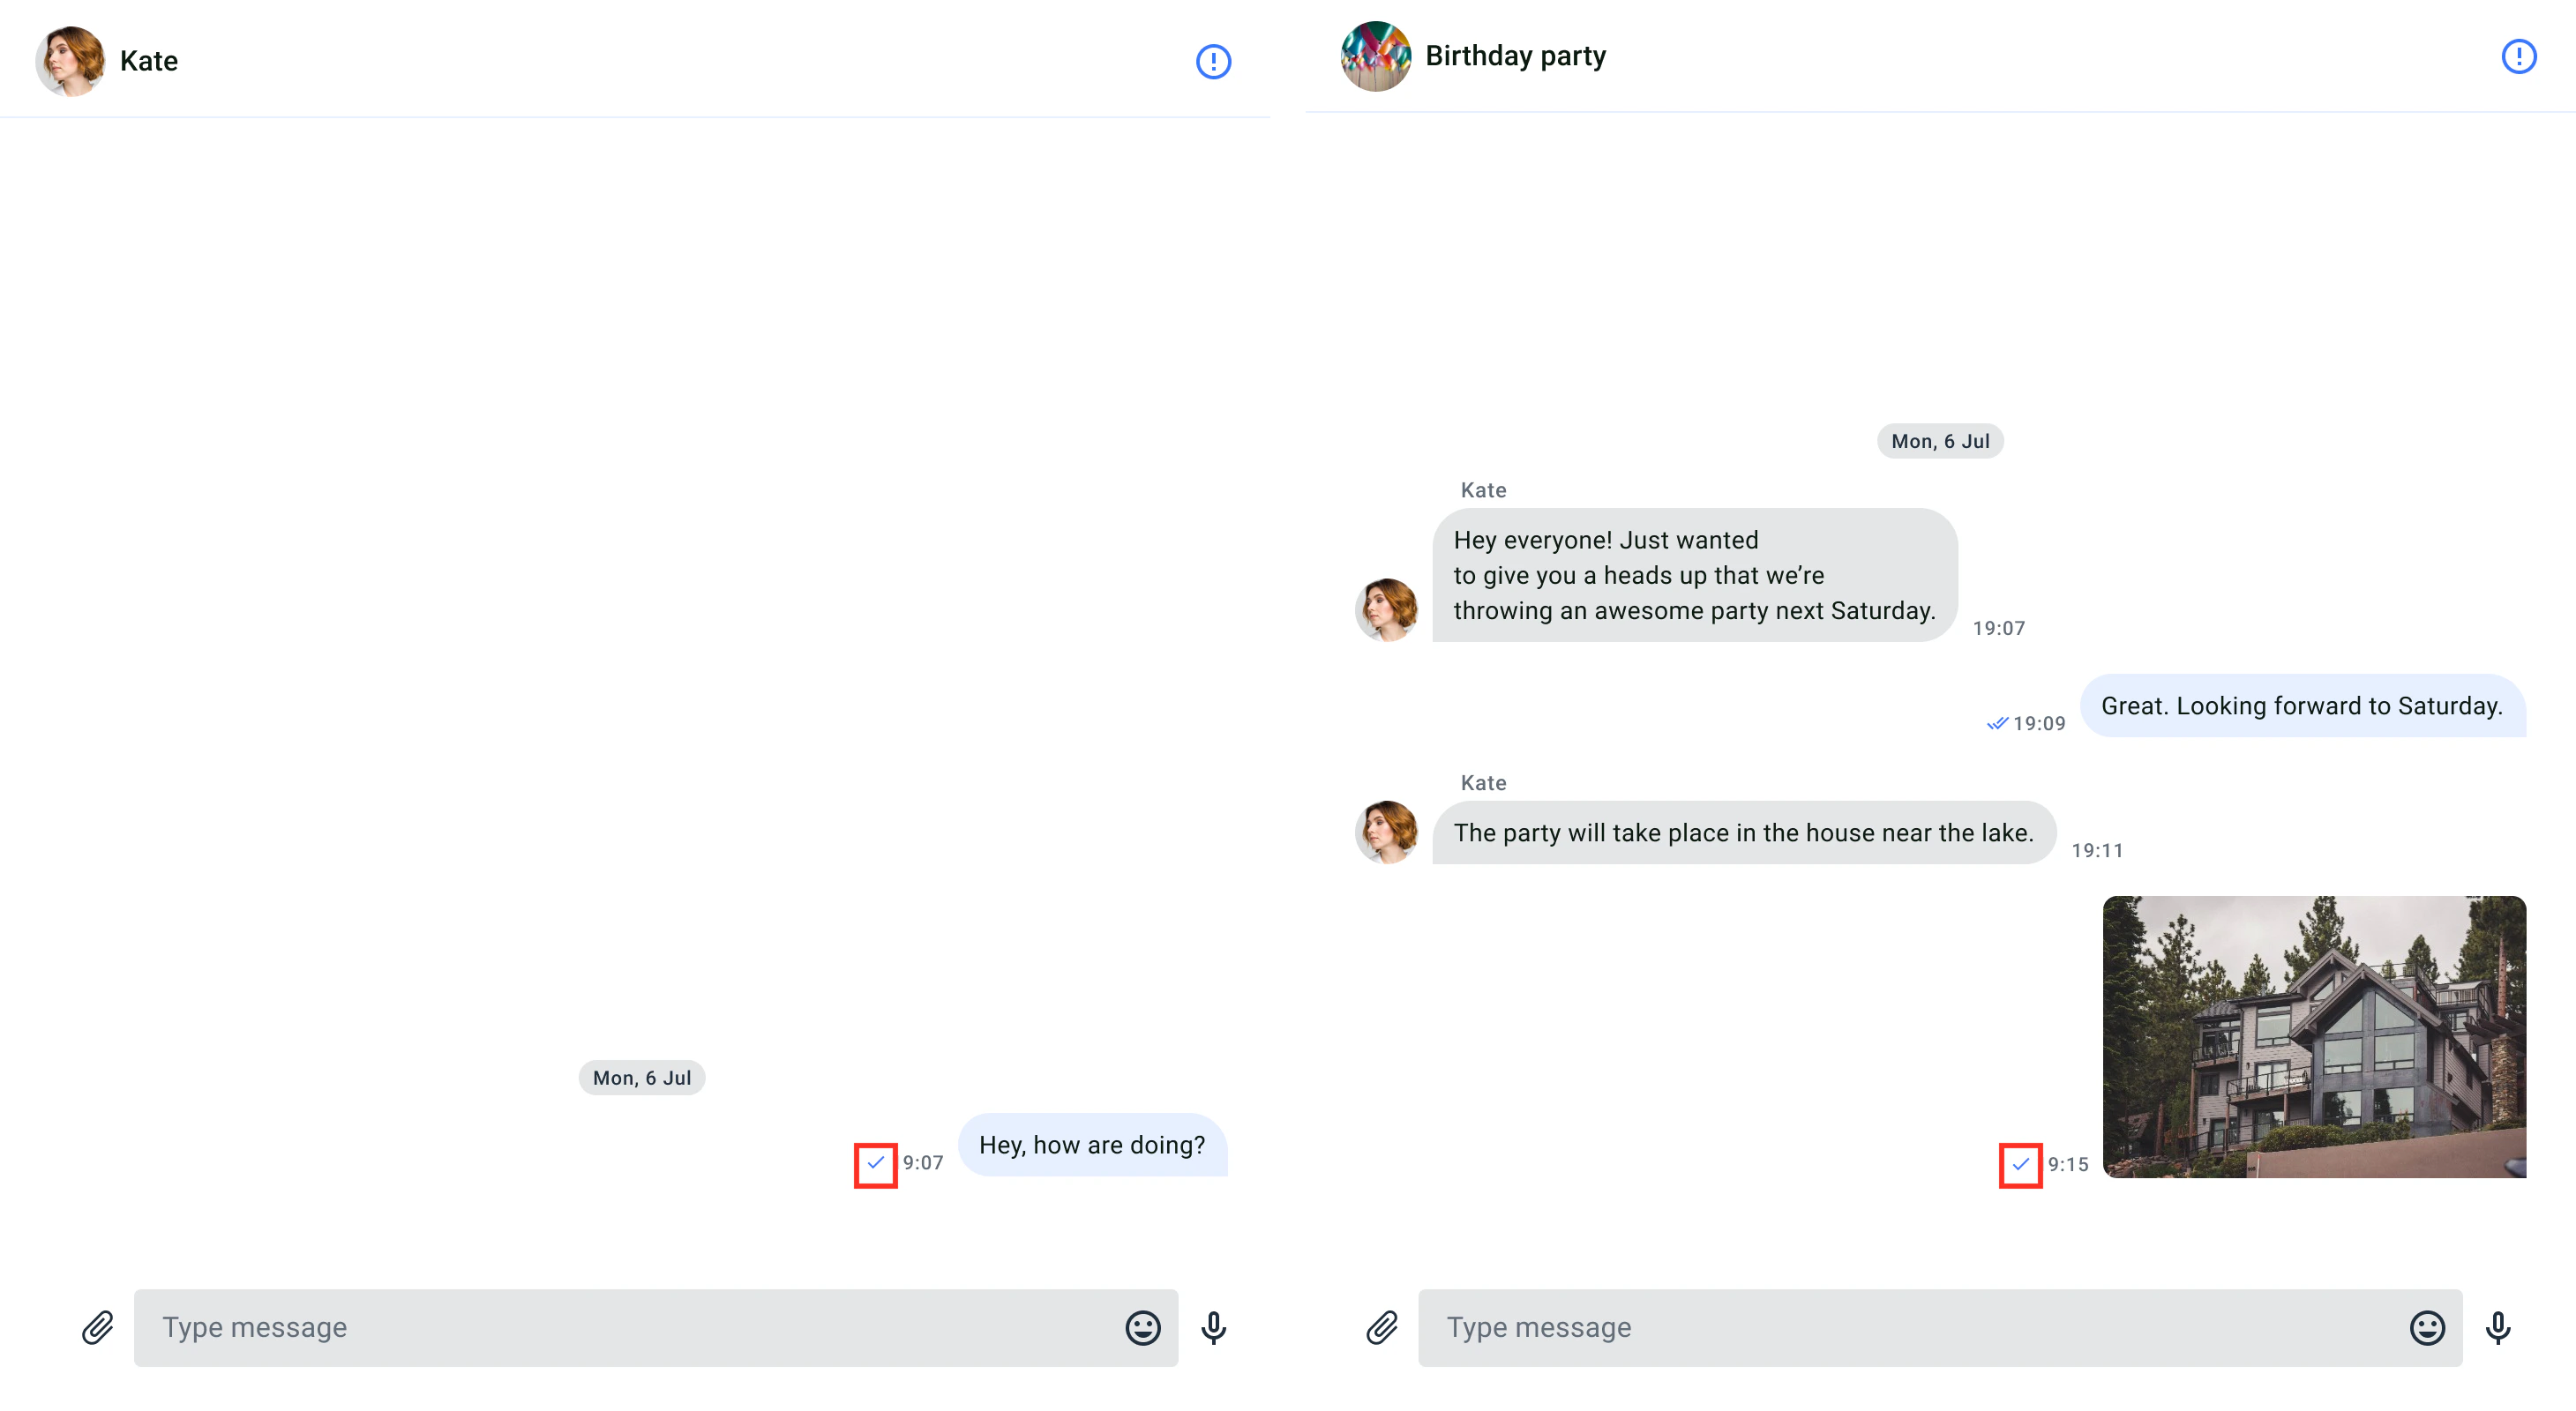Select the 'Great. Looking forward to Saturday.' bubble
Image resolution: width=2576 pixels, height=1411 pixels.
(2302, 705)
